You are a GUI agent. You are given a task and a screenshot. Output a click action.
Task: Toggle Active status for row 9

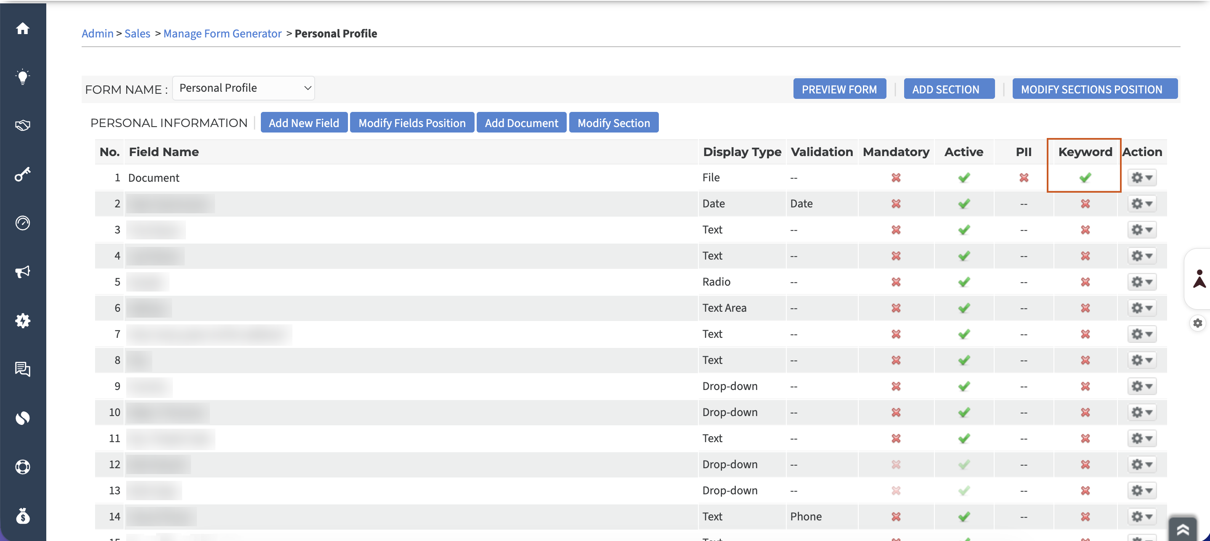tap(964, 386)
